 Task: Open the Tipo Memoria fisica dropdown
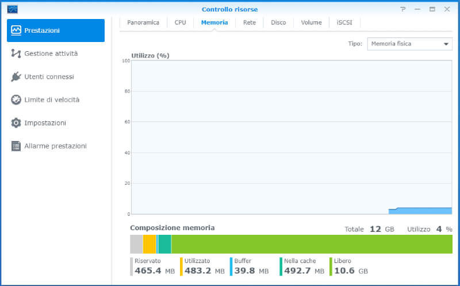coord(409,44)
